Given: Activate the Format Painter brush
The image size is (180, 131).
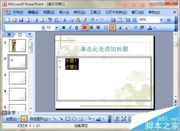Looking at the screenshot, I should pos(85,20).
